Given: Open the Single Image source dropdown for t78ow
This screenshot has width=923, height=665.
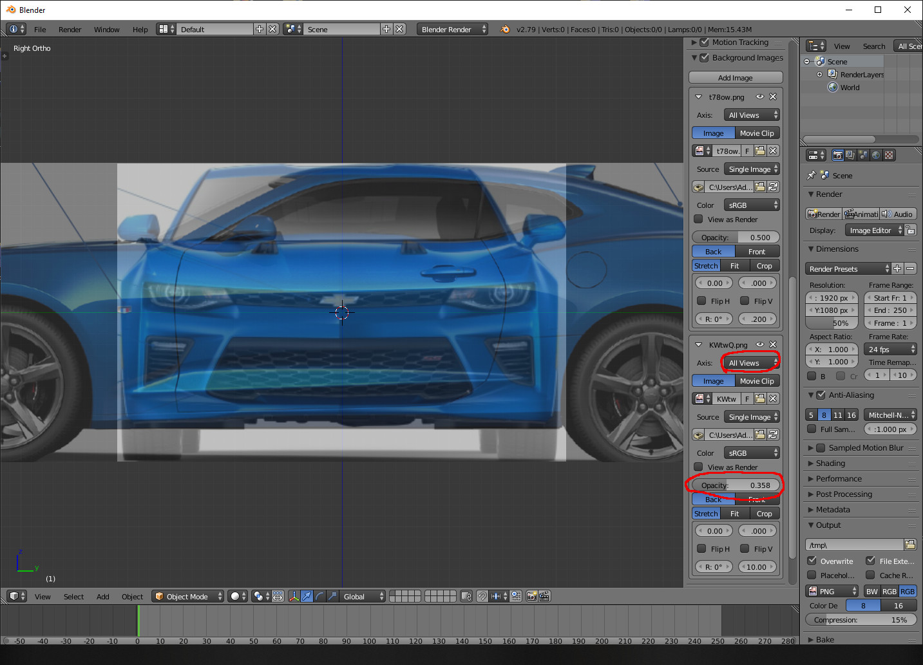Looking at the screenshot, I should tap(752, 169).
